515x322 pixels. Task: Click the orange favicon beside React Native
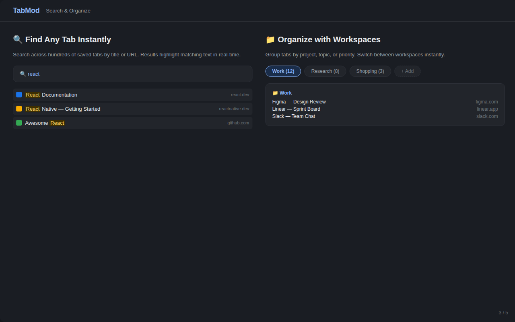click(x=19, y=109)
